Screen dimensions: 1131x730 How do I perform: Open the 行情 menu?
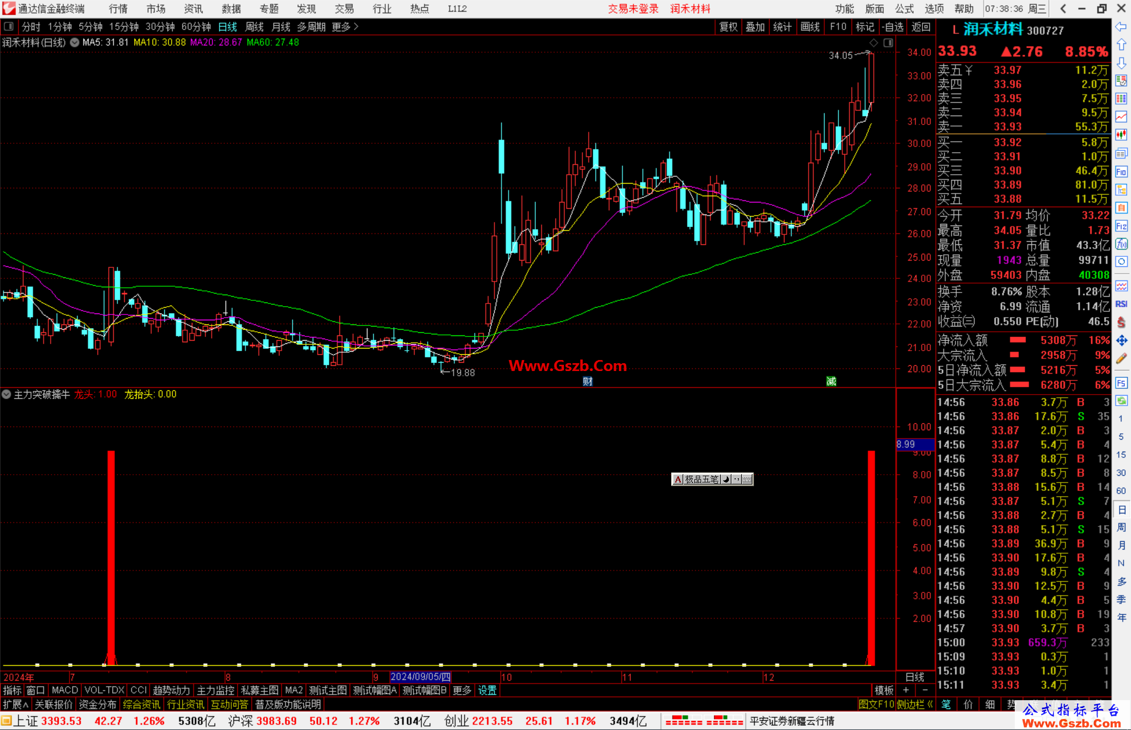point(118,9)
